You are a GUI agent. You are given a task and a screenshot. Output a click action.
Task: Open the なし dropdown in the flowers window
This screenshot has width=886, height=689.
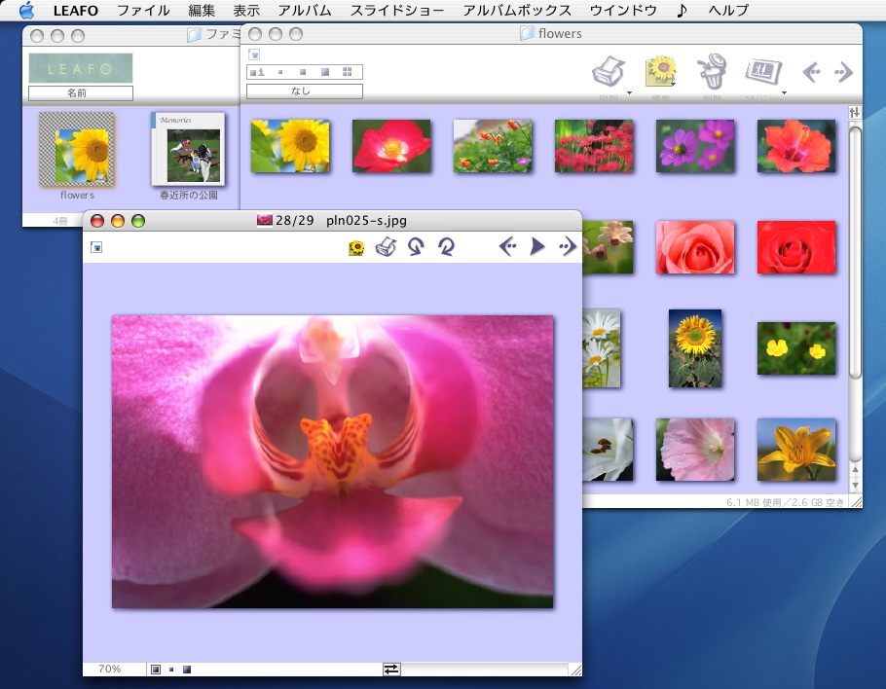pyautogui.click(x=304, y=91)
